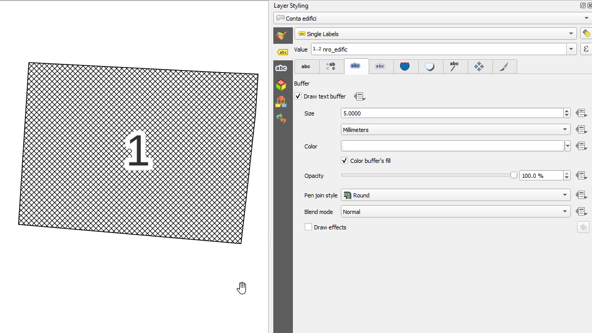Image resolution: width=592 pixels, height=333 pixels.
Task: Click the buffer Size input field
Action: click(451, 113)
